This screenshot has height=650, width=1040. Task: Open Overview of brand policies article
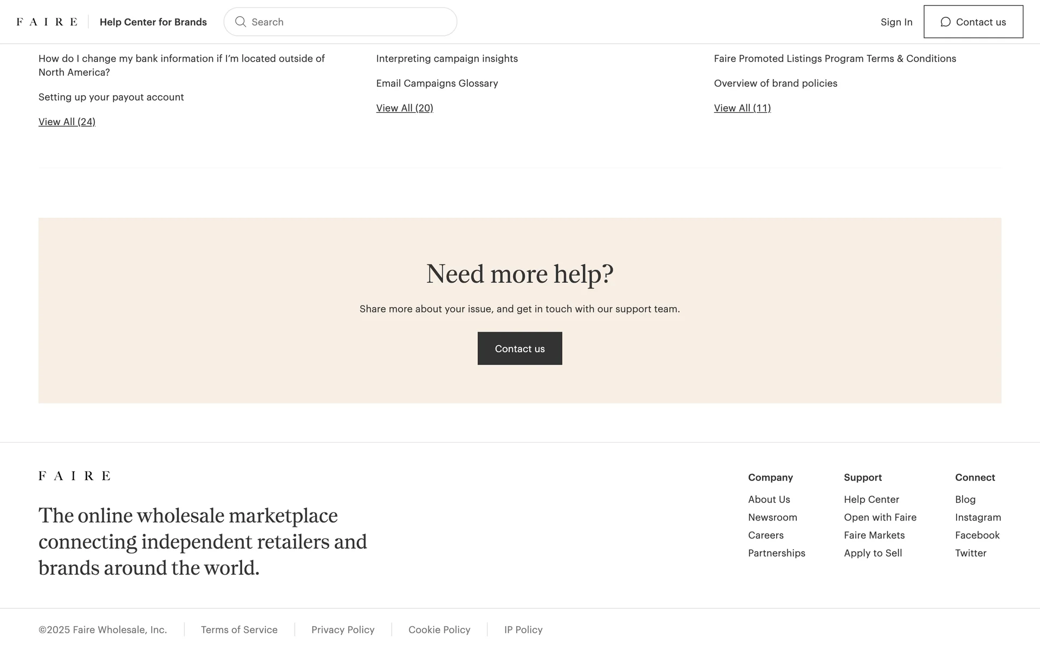pyautogui.click(x=775, y=83)
